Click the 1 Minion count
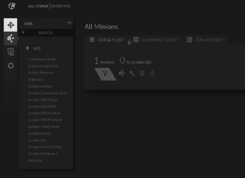 click(x=104, y=61)
